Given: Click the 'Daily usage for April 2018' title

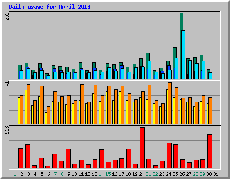Looking at the screenshot, I should (49, 7).
